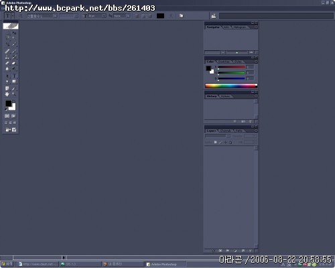335x268 pixels.
Task: Open the anti-aliasing method dropdown
Action: pyautogui.click(x=128, y=16)
